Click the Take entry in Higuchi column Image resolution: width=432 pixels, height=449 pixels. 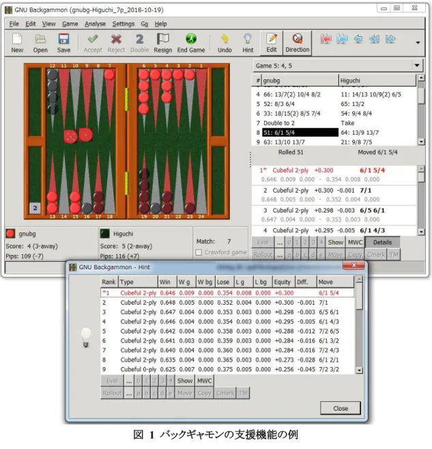pyautogui.click(x=347, y=123)
